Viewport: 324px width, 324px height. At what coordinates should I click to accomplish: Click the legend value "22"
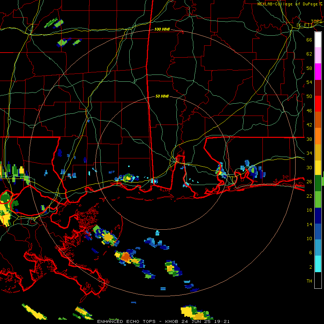pyautogui.click(x=309, y=196)
